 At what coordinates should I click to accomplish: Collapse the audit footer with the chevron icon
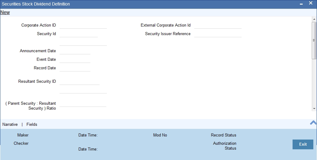tap(313, 122)
